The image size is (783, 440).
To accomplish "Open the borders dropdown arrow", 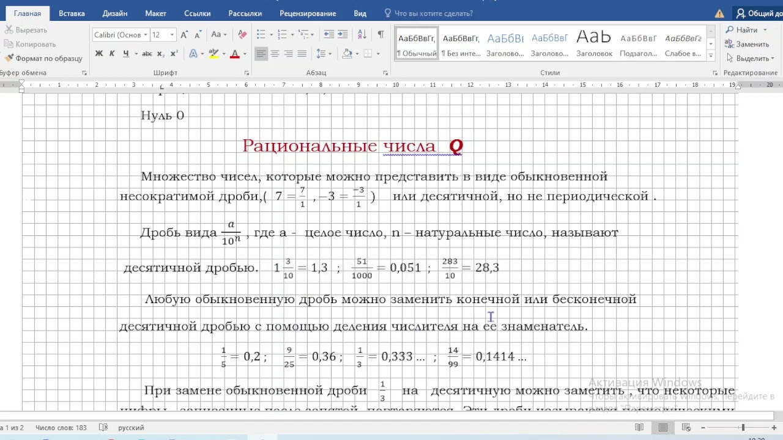I will (377, 54).
